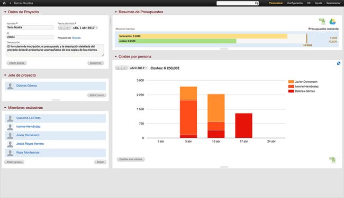Collapse the Datos de Proyecto section
Screen dimensions: 344x198
tap(5, 12)
